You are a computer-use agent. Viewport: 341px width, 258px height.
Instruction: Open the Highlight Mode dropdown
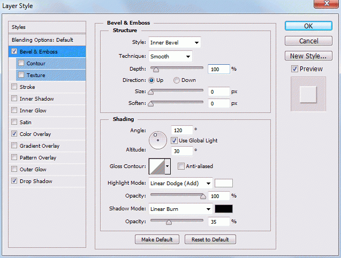click(x=180, y=184)
